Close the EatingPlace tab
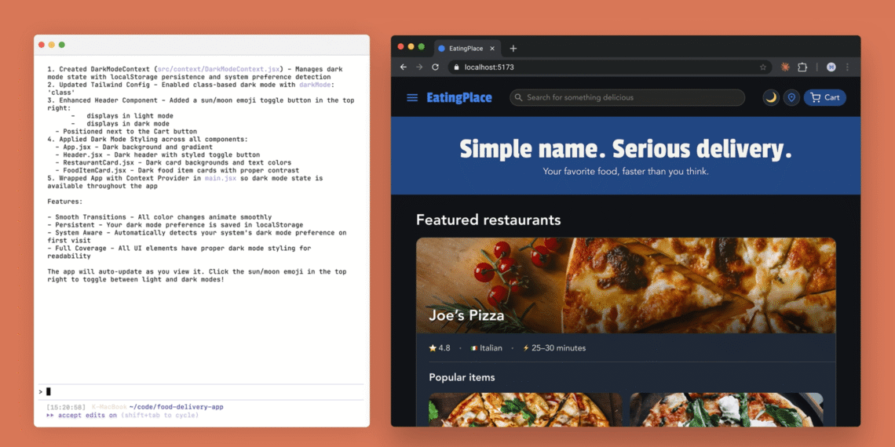The height and width of the screenshot is (447, 895). [492, 49]
